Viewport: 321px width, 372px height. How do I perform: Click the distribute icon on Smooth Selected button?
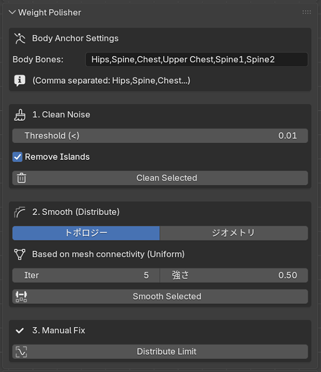(x=21, y=296)
